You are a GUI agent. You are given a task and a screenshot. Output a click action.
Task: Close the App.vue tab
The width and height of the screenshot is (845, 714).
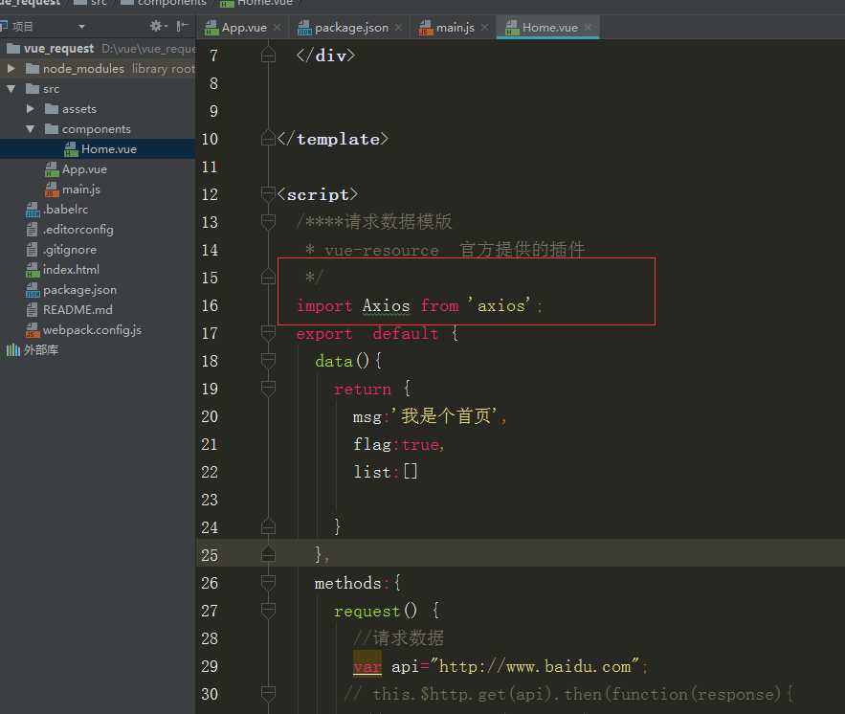pyautogui.click(x=277, y=27)
